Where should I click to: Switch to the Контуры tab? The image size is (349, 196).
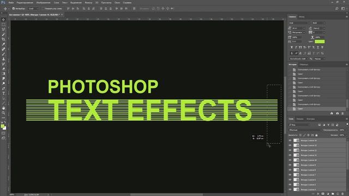(311, 119)
